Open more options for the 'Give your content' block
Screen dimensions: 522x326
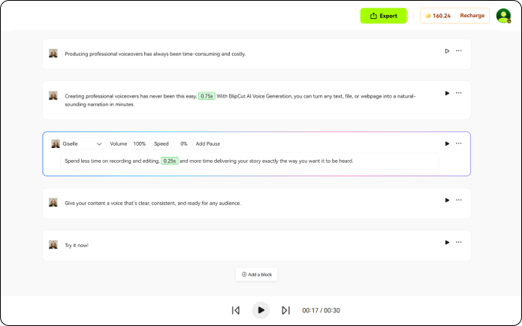click(459, 201)
